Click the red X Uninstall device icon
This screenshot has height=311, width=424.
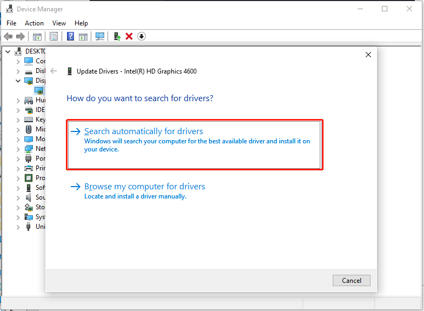click(129, 36)
